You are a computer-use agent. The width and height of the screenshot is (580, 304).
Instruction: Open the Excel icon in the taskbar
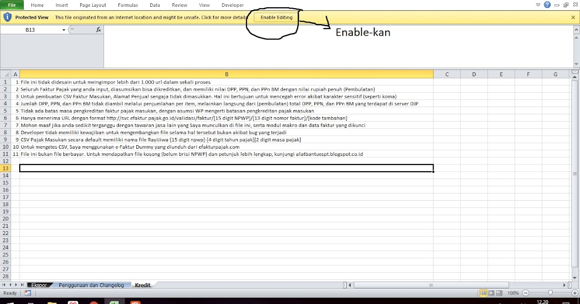114,302
